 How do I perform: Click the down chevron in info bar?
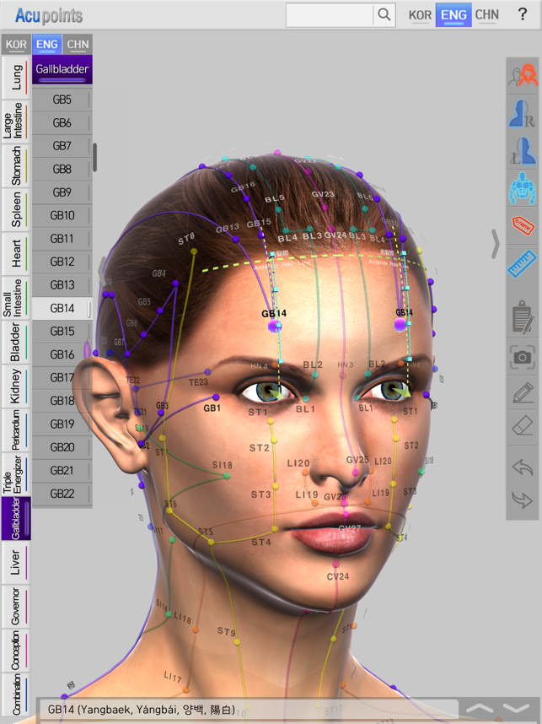tap(516, 709)
